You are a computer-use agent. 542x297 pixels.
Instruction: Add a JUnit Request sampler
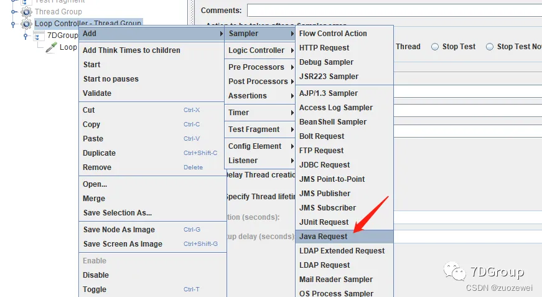pyautogui.click(x=345, y=222)
